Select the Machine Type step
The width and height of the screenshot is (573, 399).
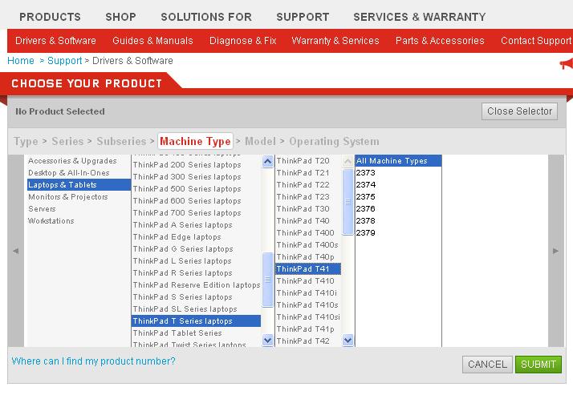(x=195, y=141)
